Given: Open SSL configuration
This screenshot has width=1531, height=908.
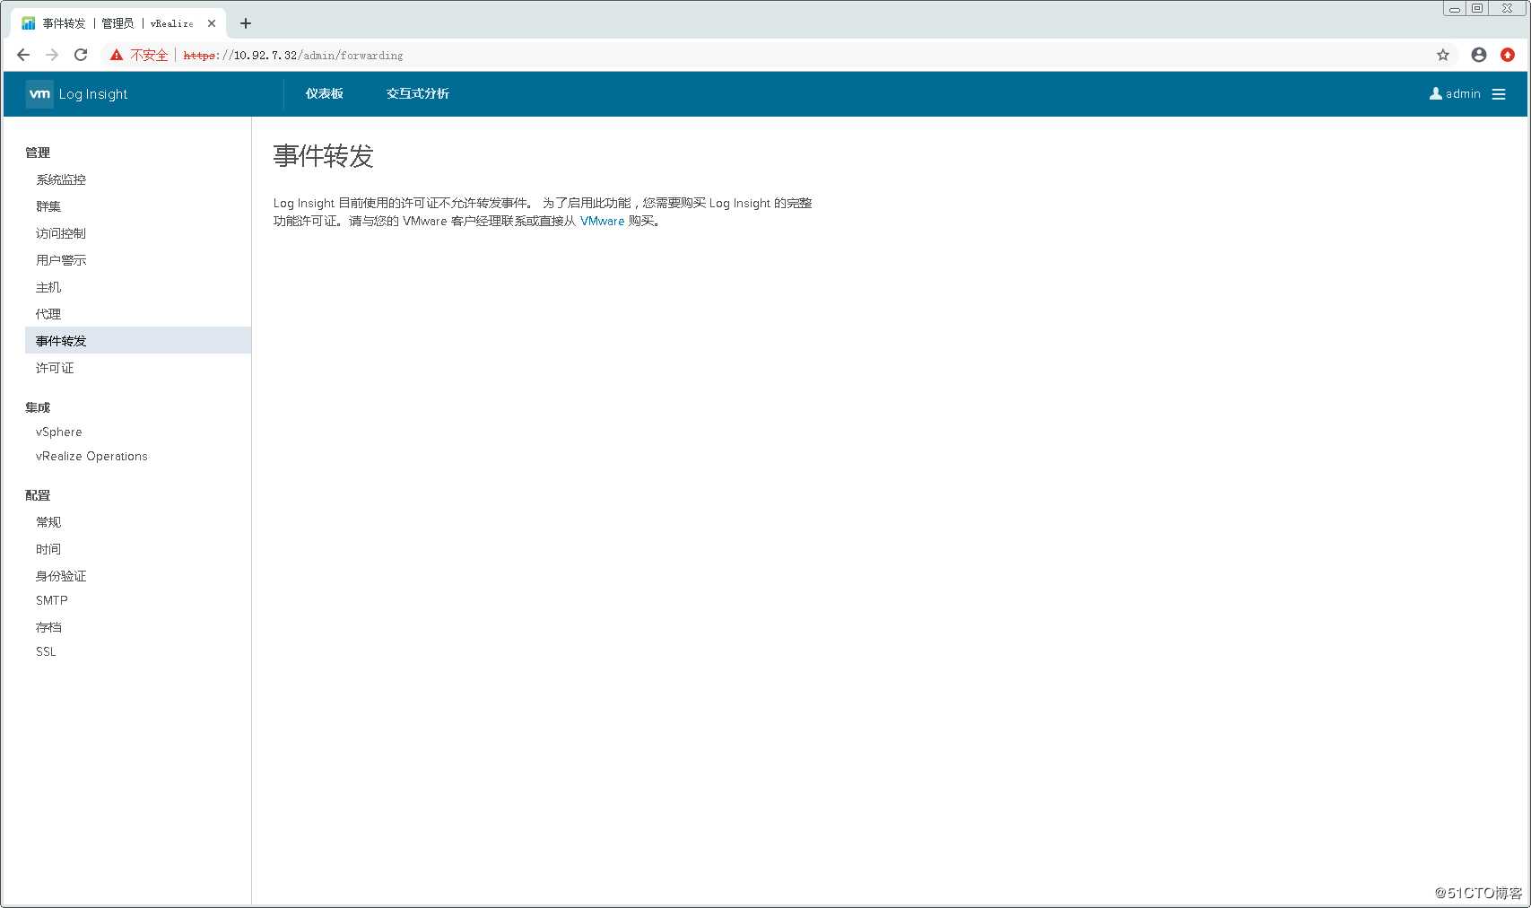Looking at the screenshot, I should pos(46,651).
